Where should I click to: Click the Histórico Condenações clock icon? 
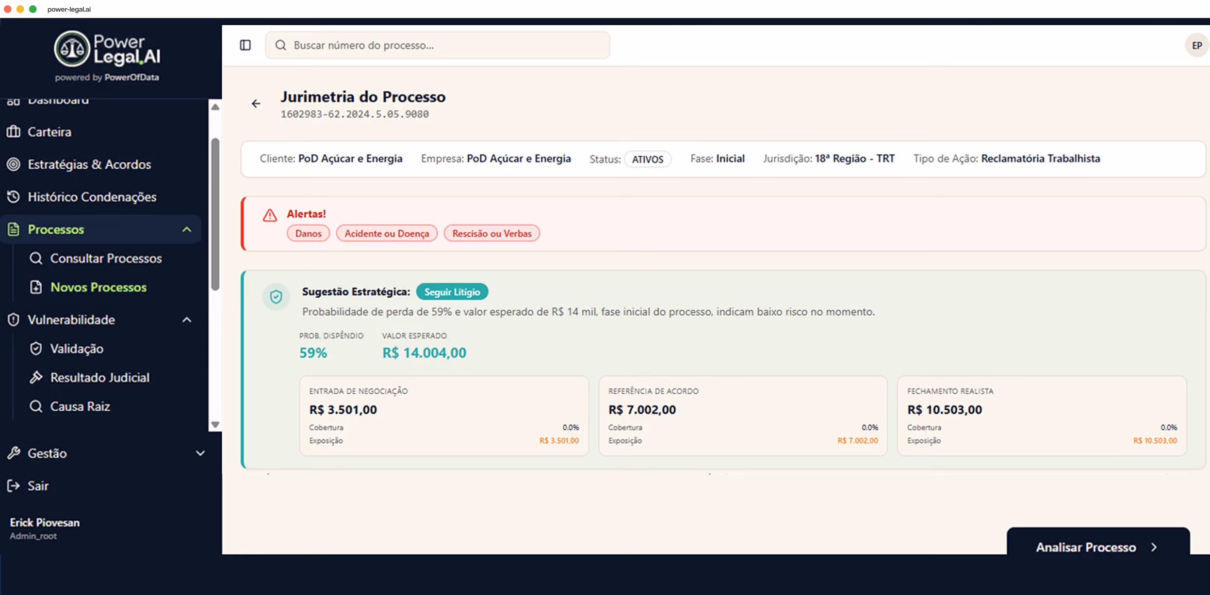coord(14,197)
